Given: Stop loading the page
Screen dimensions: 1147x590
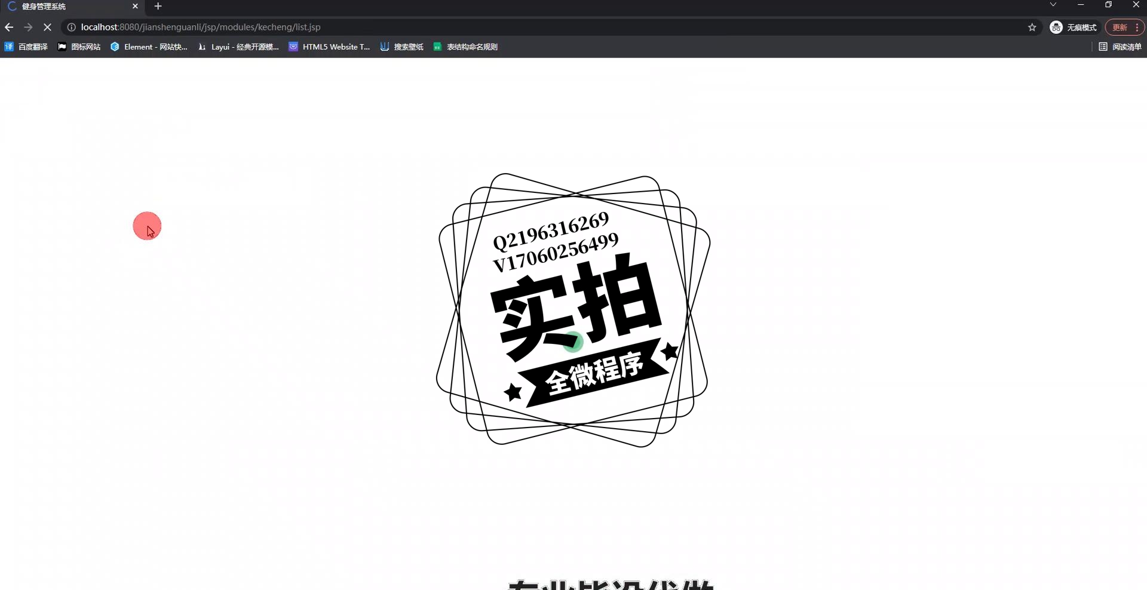Looking at the screenshot, I should tap(47, 27).
